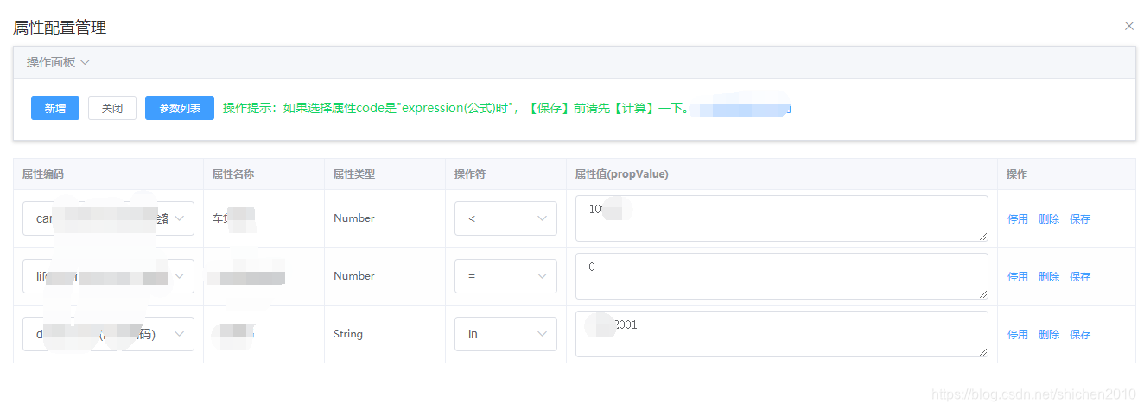Click 停用 in the '=' operator row

pos(1018,277)
